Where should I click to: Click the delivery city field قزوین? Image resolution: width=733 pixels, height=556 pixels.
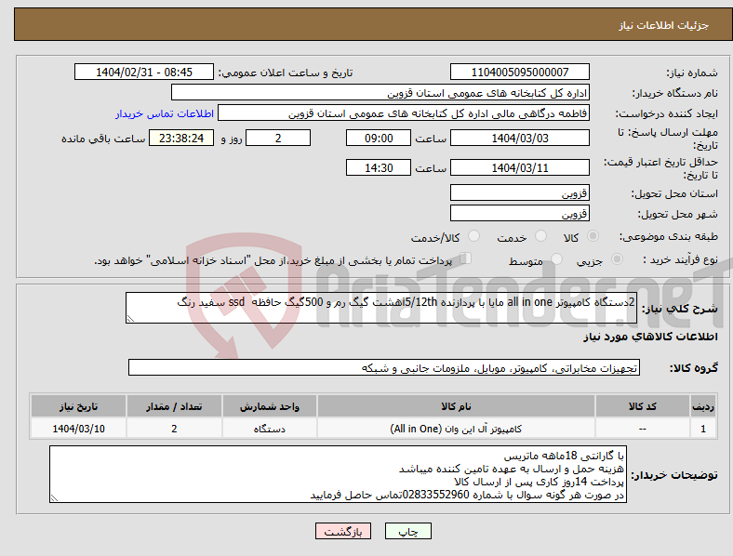tap(520, 213)
